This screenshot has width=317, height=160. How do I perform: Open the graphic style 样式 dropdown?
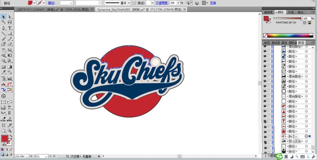(x=152, y=3)
